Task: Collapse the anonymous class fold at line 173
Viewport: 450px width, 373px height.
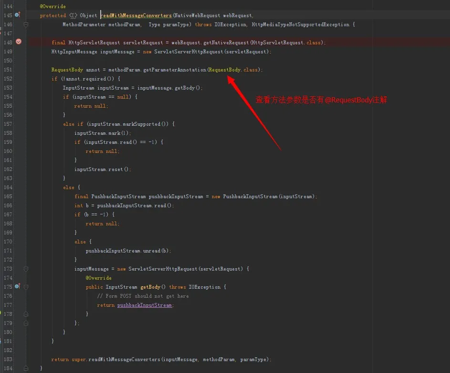Action: point(26,269)
